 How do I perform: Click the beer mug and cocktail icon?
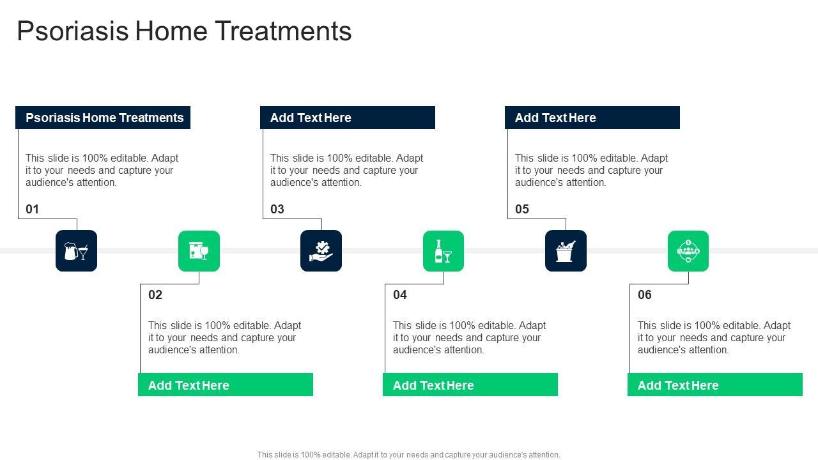point(76,251)
